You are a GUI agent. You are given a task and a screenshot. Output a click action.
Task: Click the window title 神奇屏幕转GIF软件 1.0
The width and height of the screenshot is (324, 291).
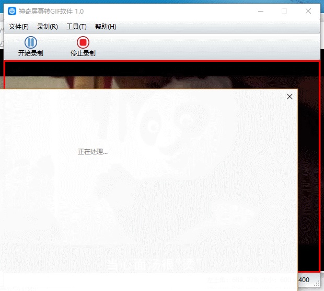51,12
